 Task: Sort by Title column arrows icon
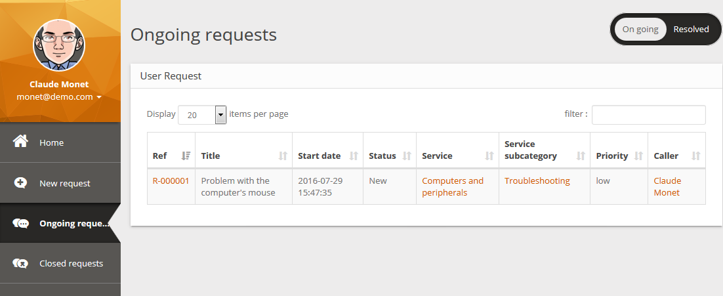(x=283, y=156)
